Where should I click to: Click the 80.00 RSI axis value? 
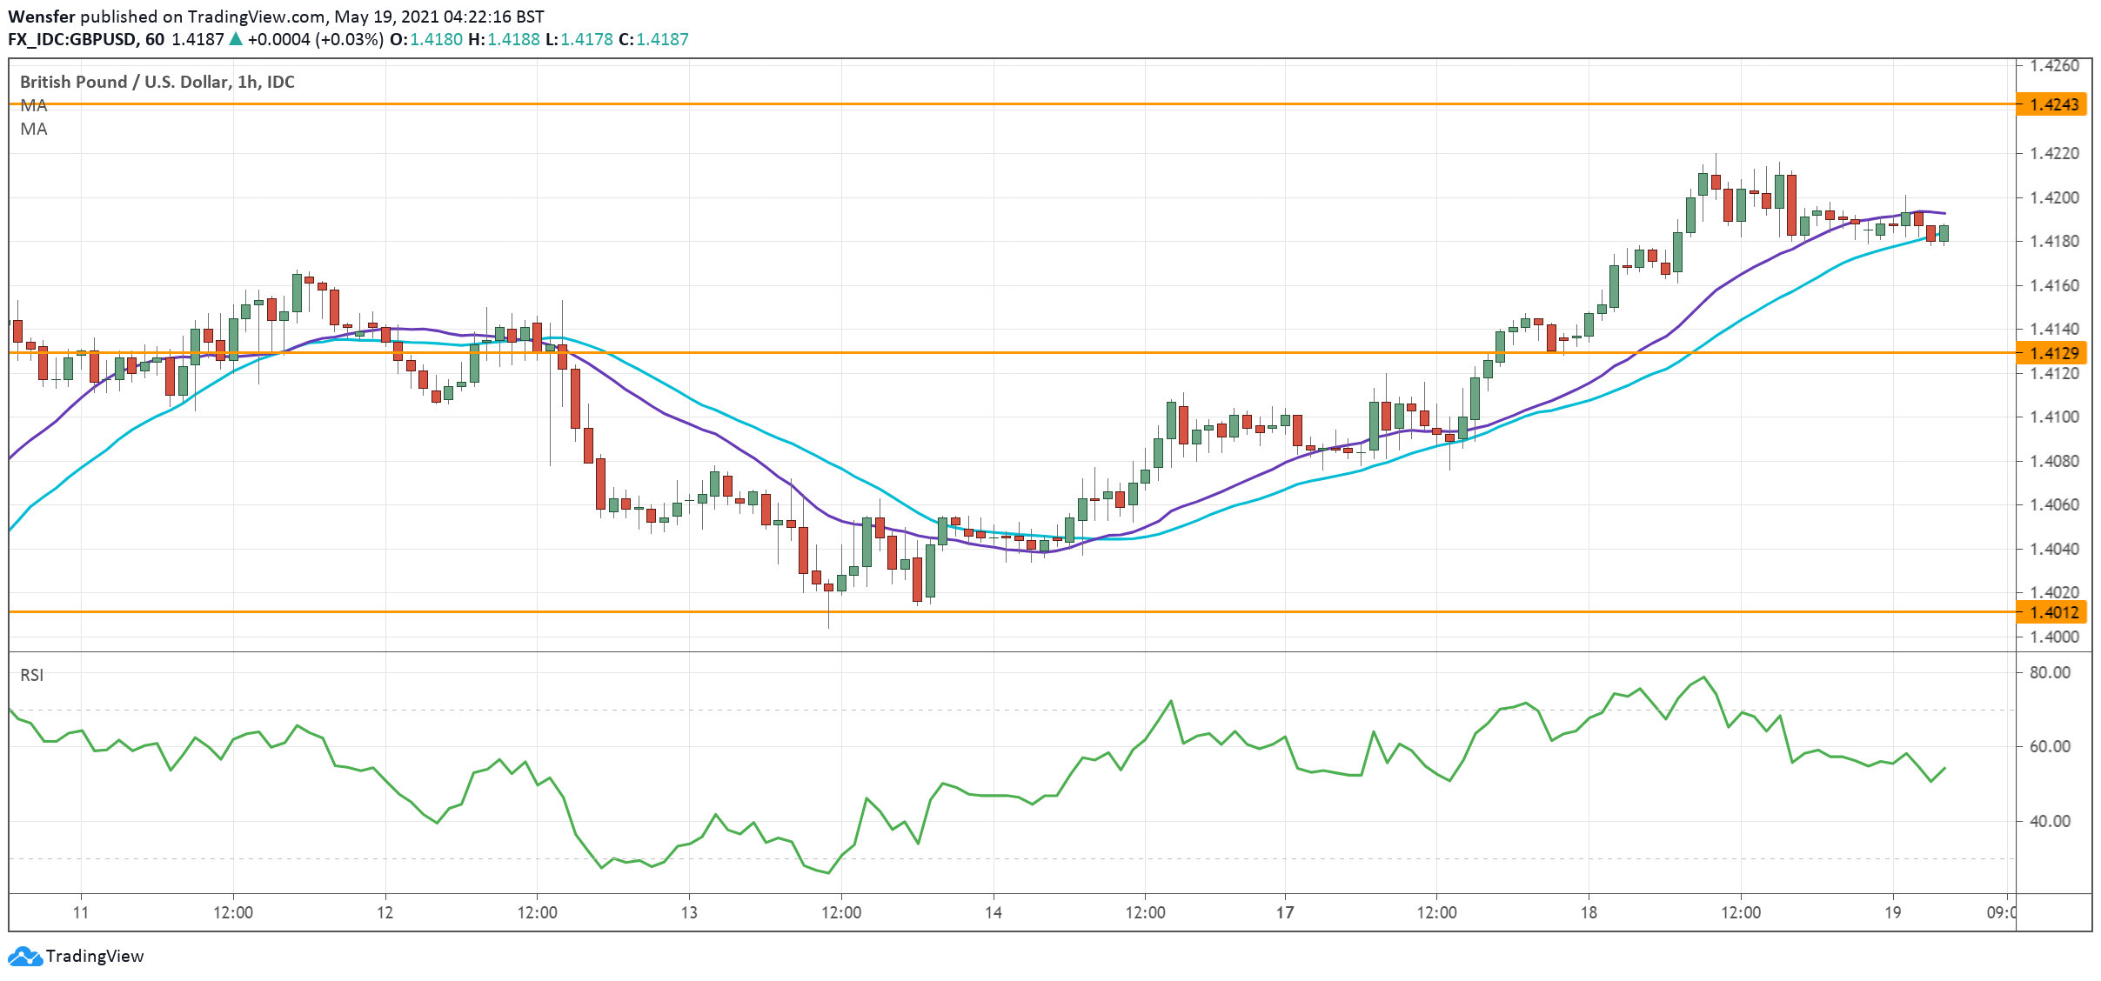[2050, 672]
